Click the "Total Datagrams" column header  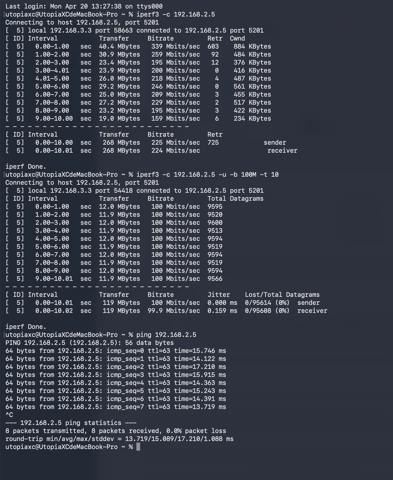pyautogui.click(x=235, y=199)
